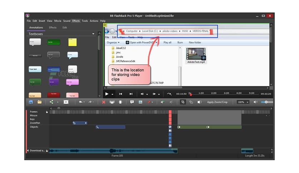Open the play button's dropdown arrow
The image size is (299, 173).
(113, 94)
